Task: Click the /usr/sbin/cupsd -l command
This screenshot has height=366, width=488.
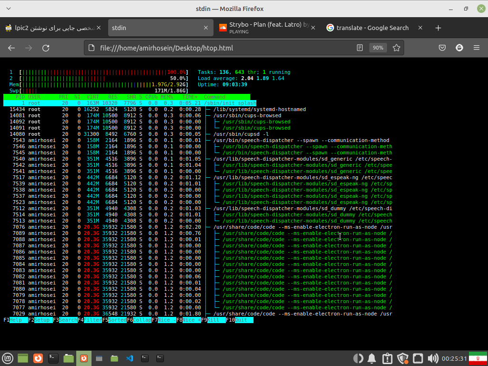Action: [x=241, y=134]
